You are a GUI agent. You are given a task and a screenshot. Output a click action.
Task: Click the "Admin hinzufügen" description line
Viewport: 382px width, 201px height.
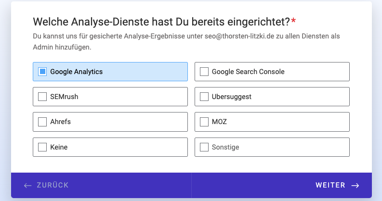click(x=62, y=47)
